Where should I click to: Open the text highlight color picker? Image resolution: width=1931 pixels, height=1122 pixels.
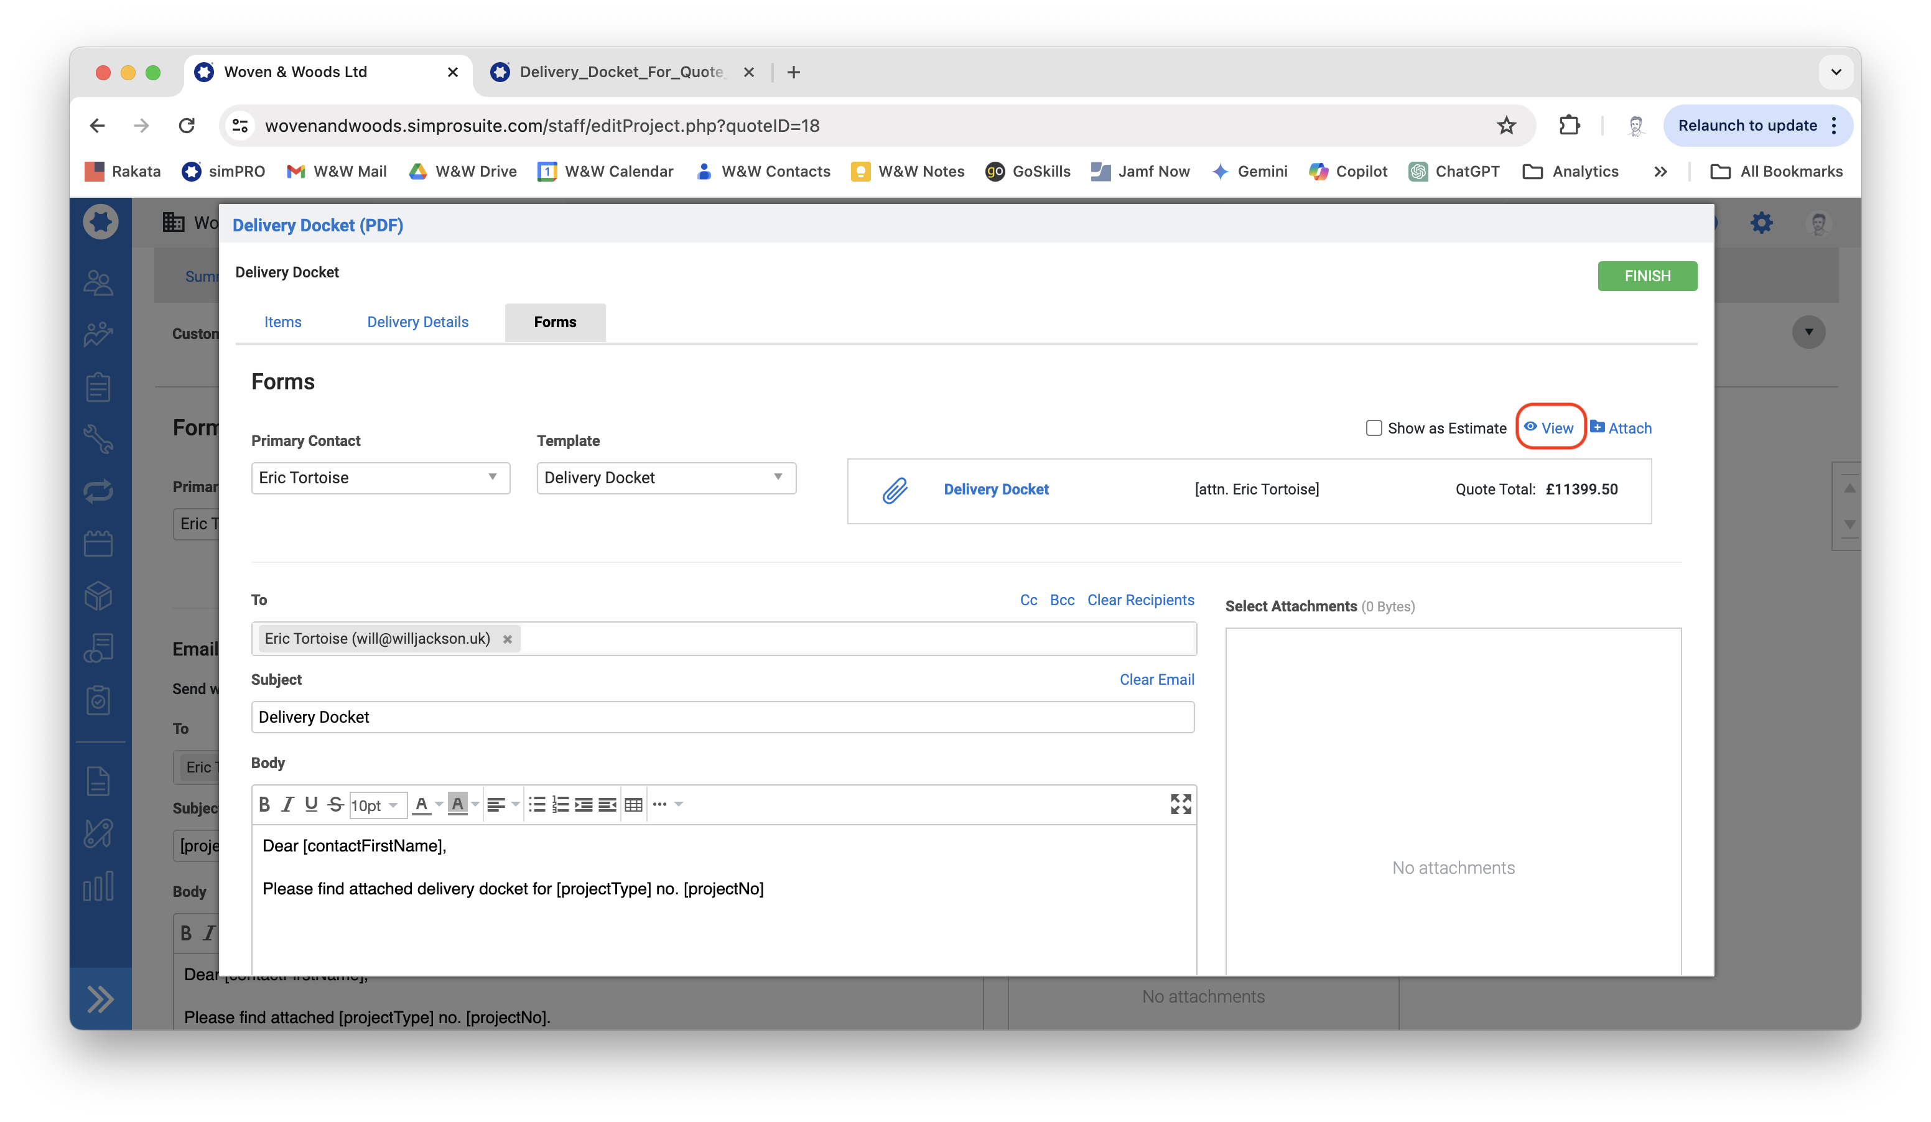point(475,804)
